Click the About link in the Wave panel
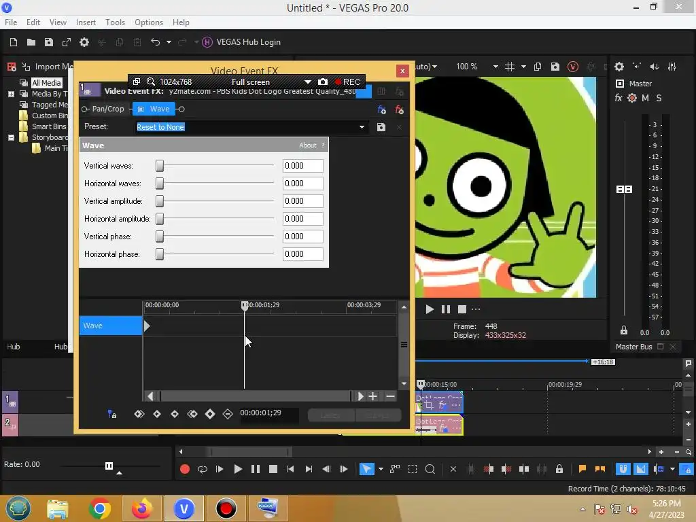 point(308,145)
